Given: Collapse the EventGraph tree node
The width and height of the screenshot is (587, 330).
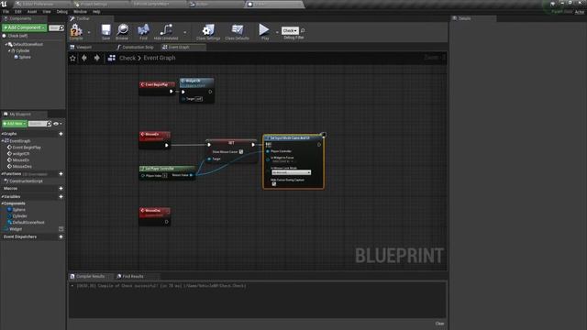Looking at the screenshot, I should [x=3, y=141].
